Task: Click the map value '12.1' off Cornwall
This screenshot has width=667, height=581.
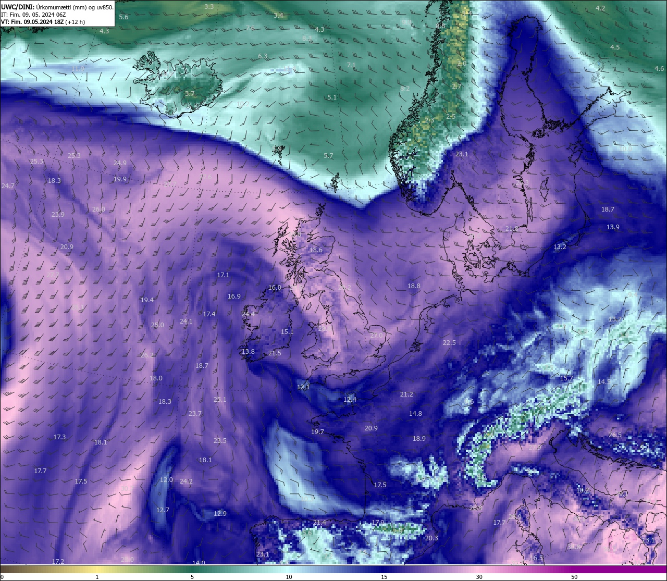Action: point(303,387)
